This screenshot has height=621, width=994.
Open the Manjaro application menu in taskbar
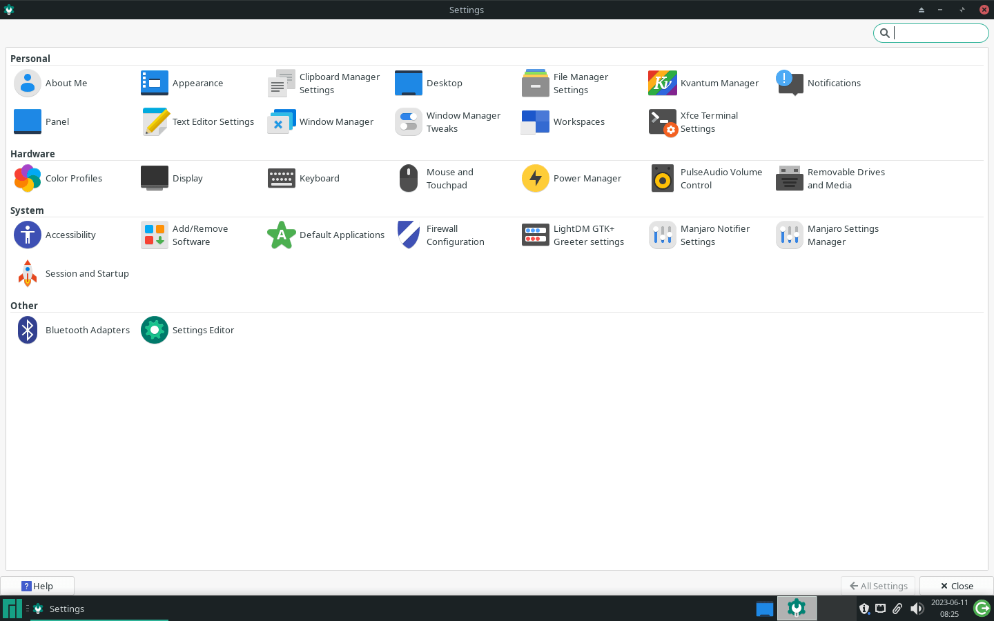[x=12, y=609]
